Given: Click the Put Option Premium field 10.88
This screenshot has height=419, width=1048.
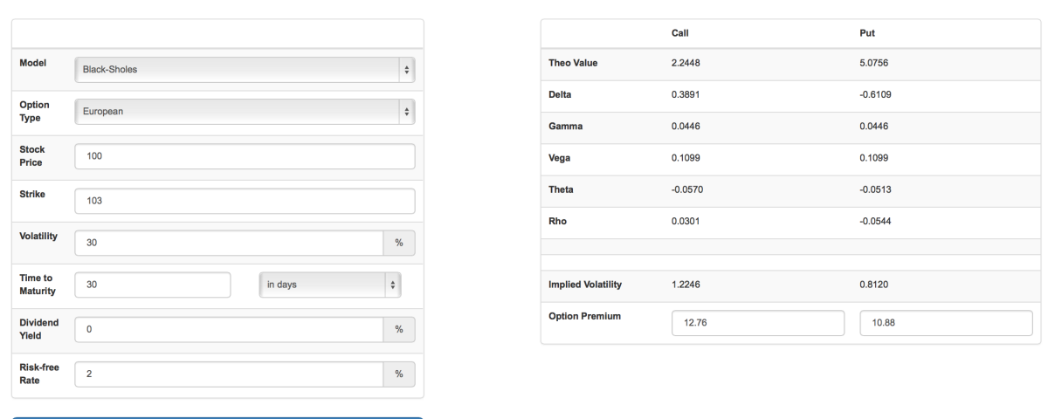Looking at the screenshot, I should tap(946, 323).
